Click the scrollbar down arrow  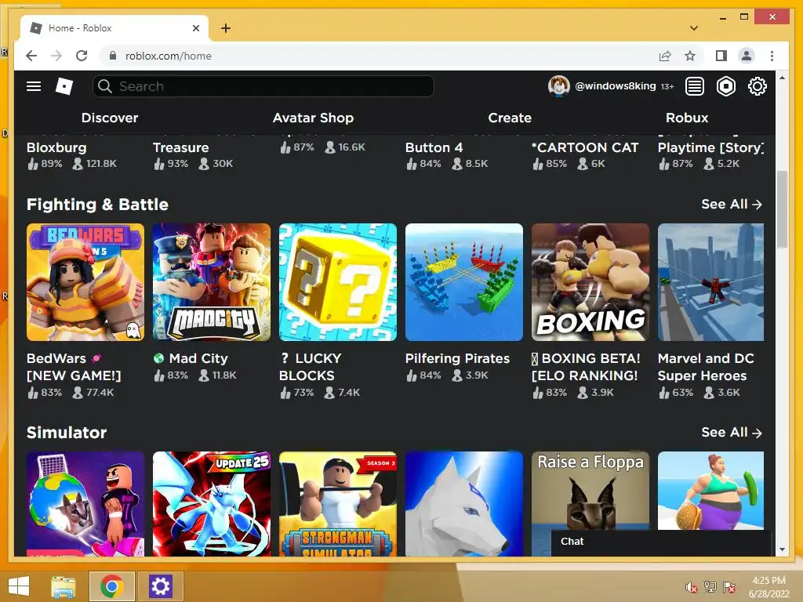[x=782, y=549]
